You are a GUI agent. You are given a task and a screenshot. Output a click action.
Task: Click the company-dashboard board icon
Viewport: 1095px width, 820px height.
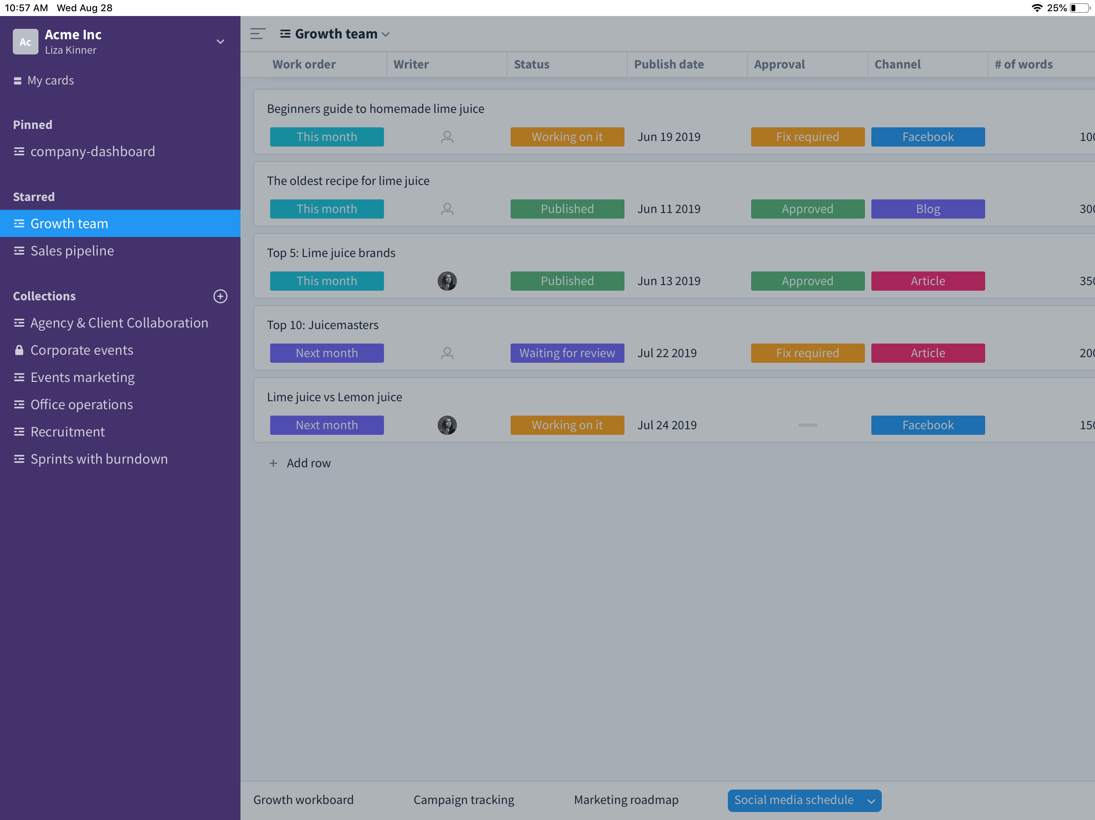coord(19,151)
